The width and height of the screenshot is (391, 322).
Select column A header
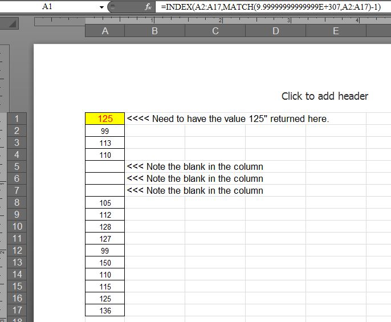click(x=105, y=31)
